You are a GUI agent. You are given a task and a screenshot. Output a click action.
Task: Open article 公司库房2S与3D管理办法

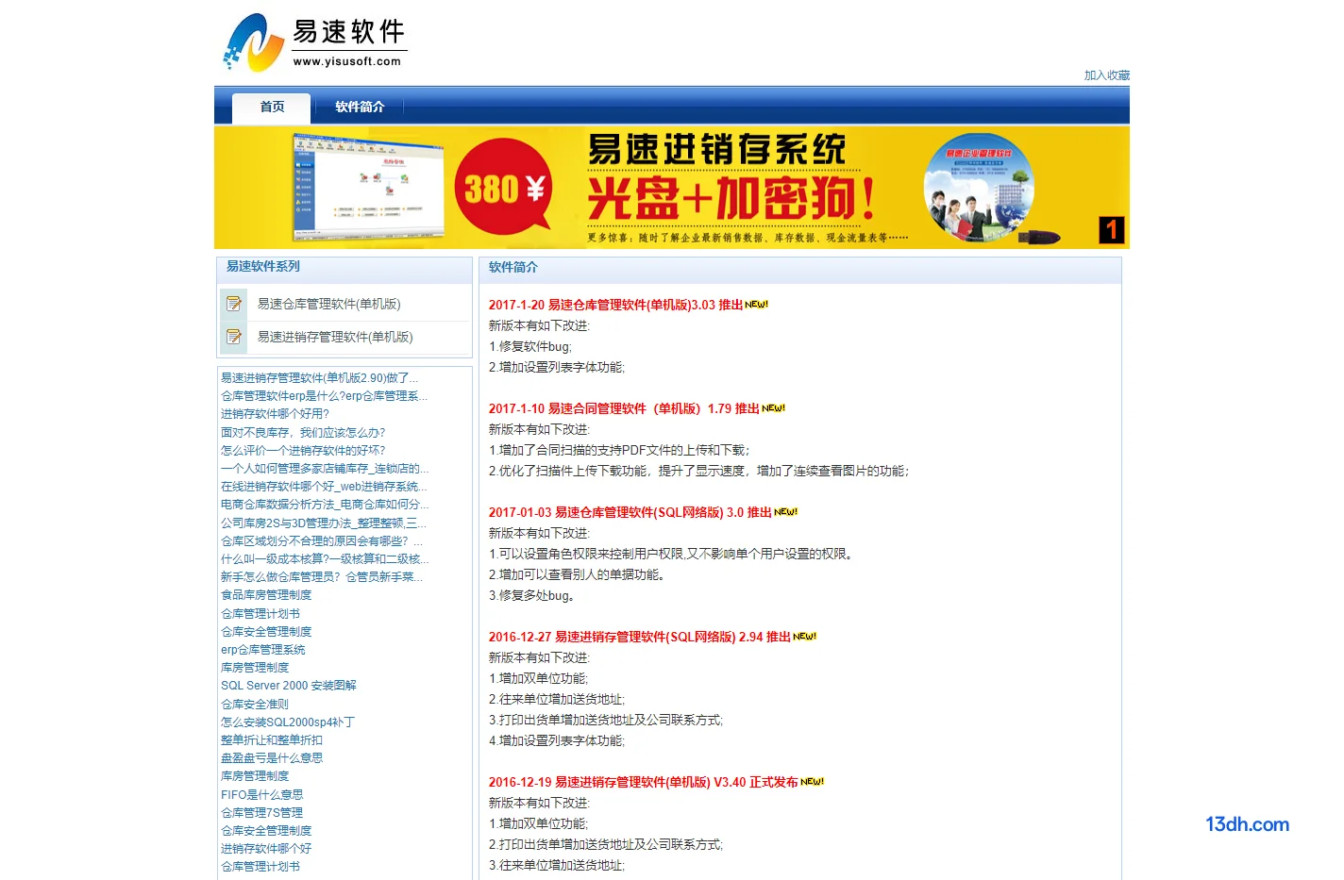pos(324,523)
